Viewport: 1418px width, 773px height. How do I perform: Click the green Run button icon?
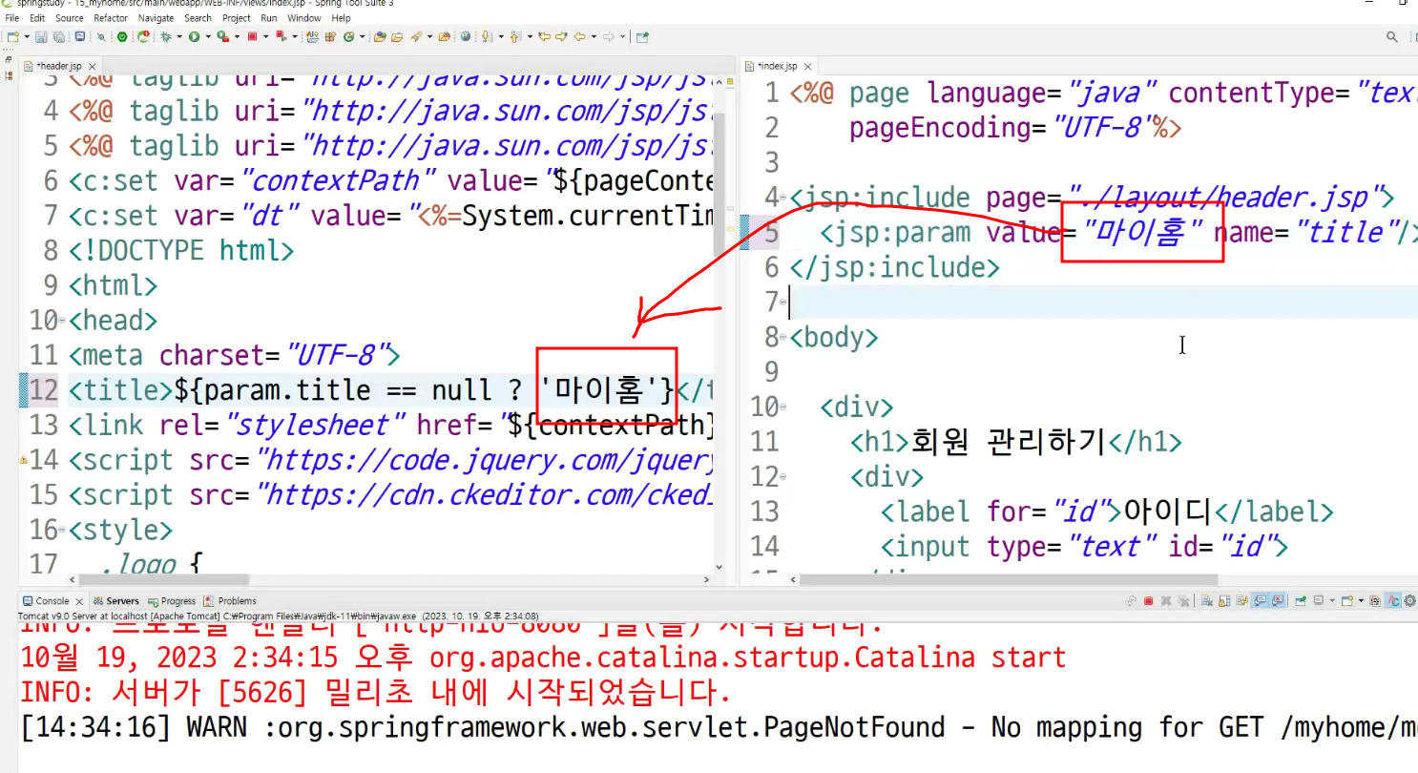[x=194, y=37]
